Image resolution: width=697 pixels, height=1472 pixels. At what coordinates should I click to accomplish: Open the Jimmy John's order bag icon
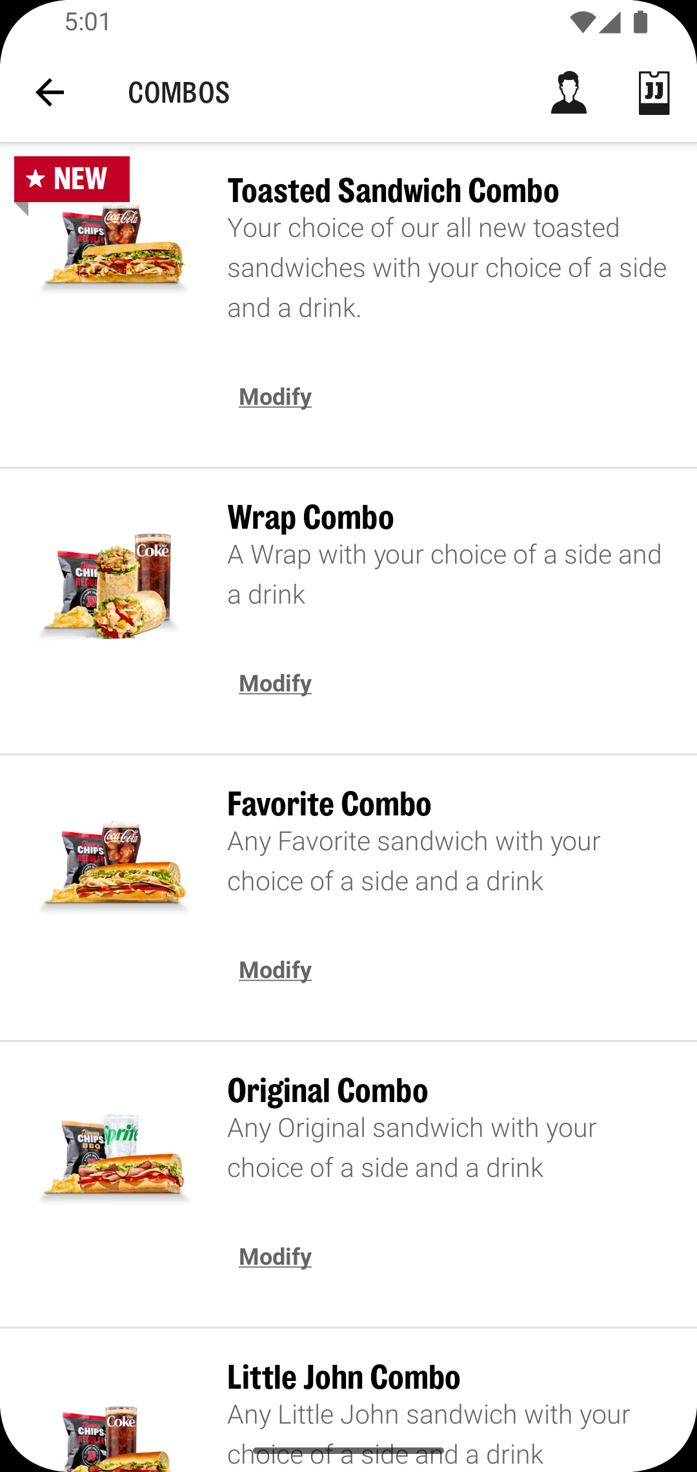pos(654,93)
